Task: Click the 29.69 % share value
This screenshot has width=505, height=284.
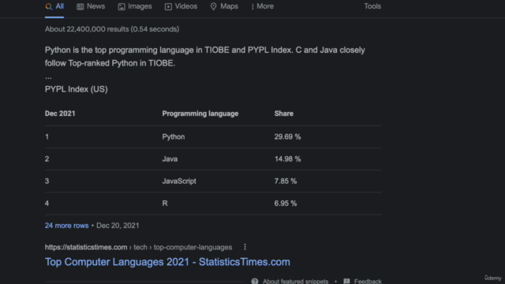Action: tap(287, 136)
